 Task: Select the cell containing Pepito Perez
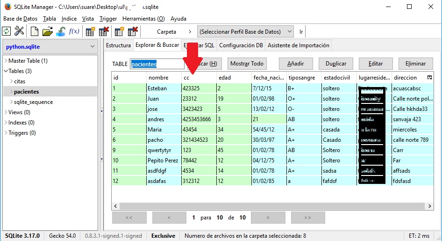164,161
